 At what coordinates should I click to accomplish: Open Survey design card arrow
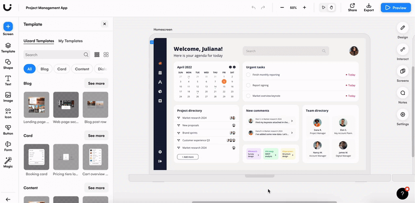tap(258, 155)
